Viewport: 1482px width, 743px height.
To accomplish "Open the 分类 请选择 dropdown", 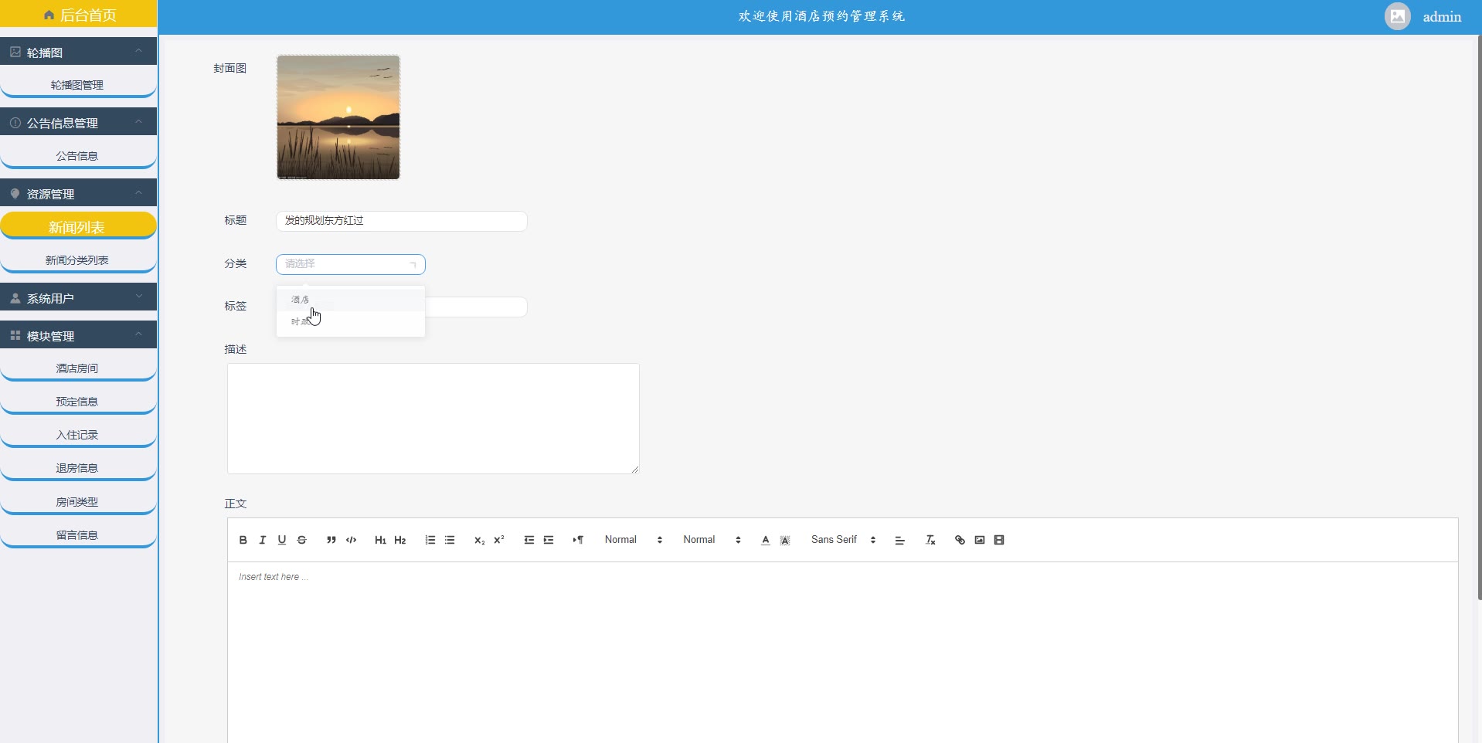I will point(351,264).
